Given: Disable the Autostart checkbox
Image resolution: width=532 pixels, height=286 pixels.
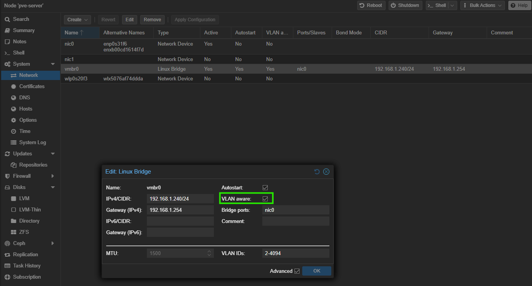Looking at the screenshot, I should [265, 187].
